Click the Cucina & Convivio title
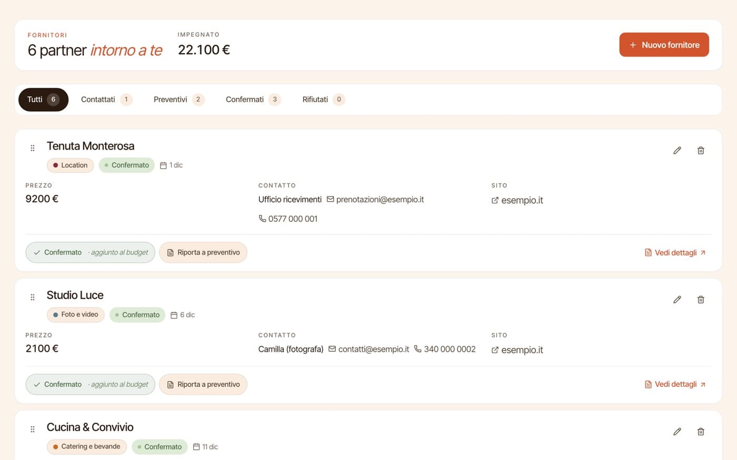Screen dimensions: 737x460 90,427
